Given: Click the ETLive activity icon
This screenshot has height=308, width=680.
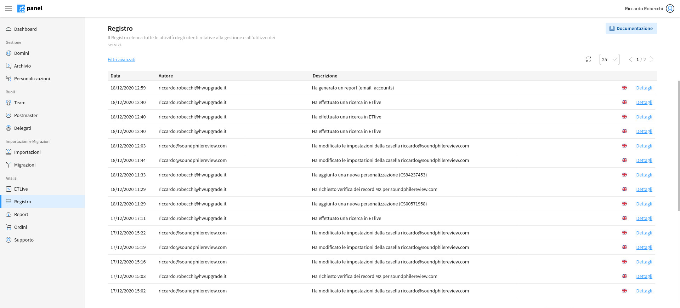Looking at the screenshot, I should point(8,189).
